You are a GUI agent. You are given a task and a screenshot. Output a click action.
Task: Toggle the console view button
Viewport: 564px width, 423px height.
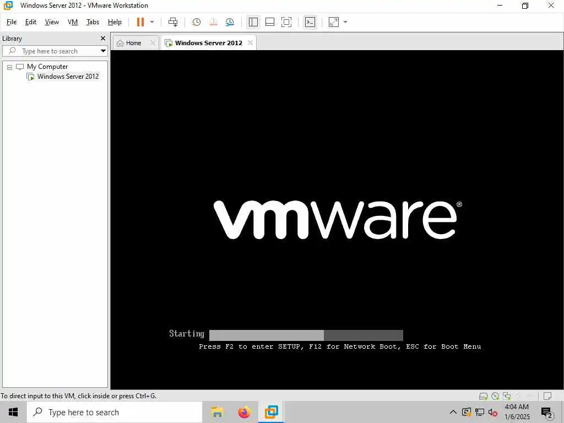(310, 22)
